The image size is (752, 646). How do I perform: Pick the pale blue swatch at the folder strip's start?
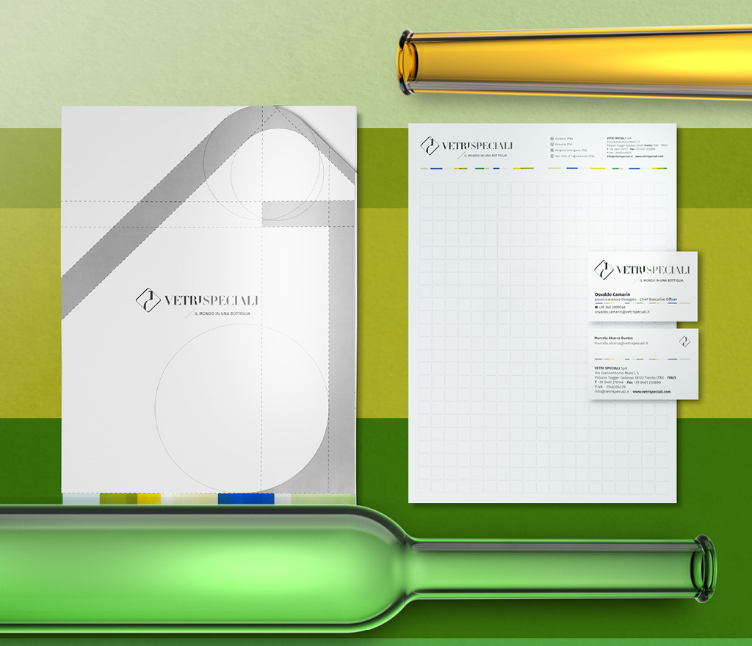81,498
